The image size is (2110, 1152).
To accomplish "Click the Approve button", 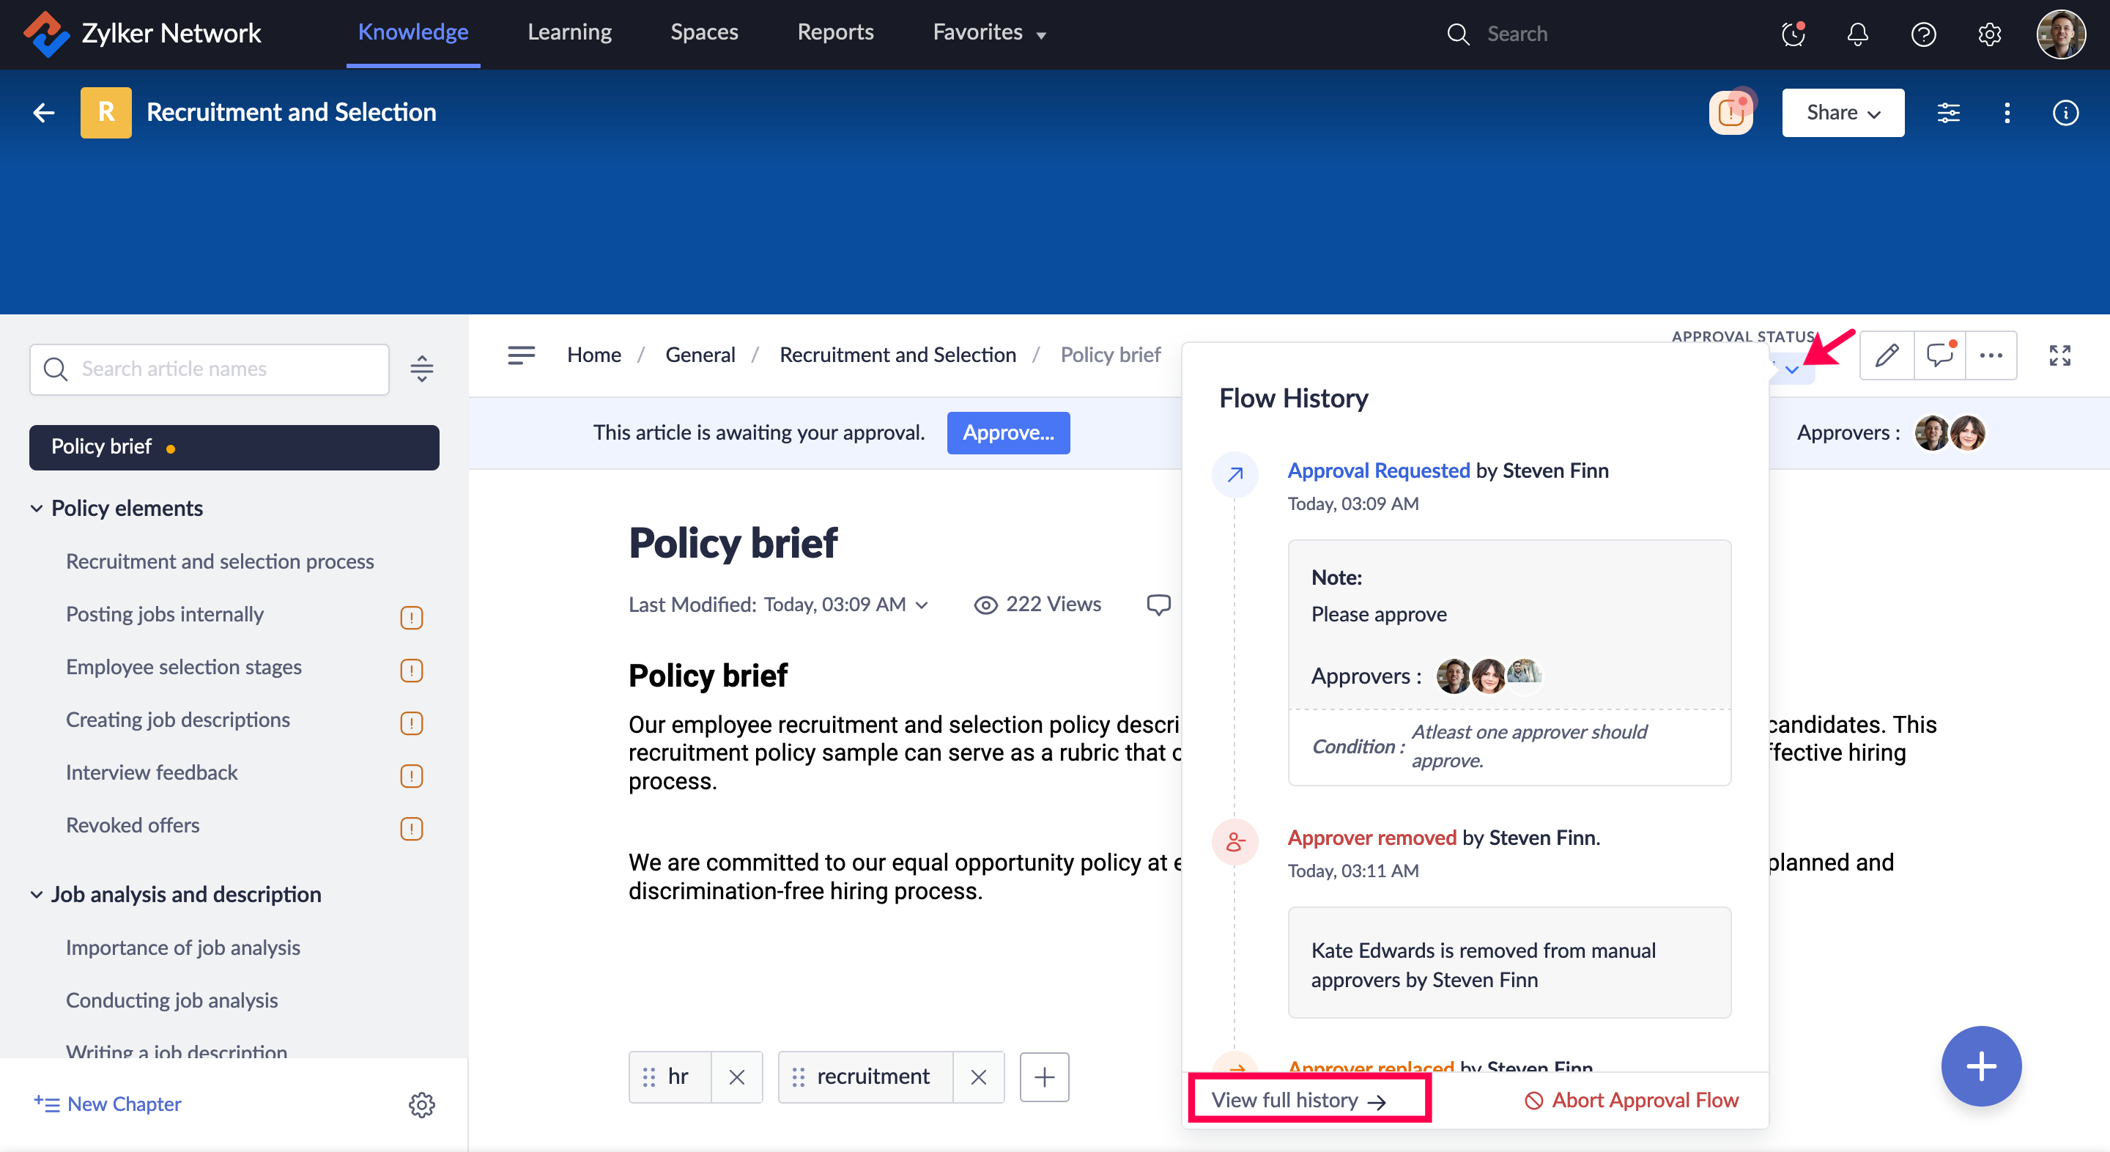I will point(1007,432).
